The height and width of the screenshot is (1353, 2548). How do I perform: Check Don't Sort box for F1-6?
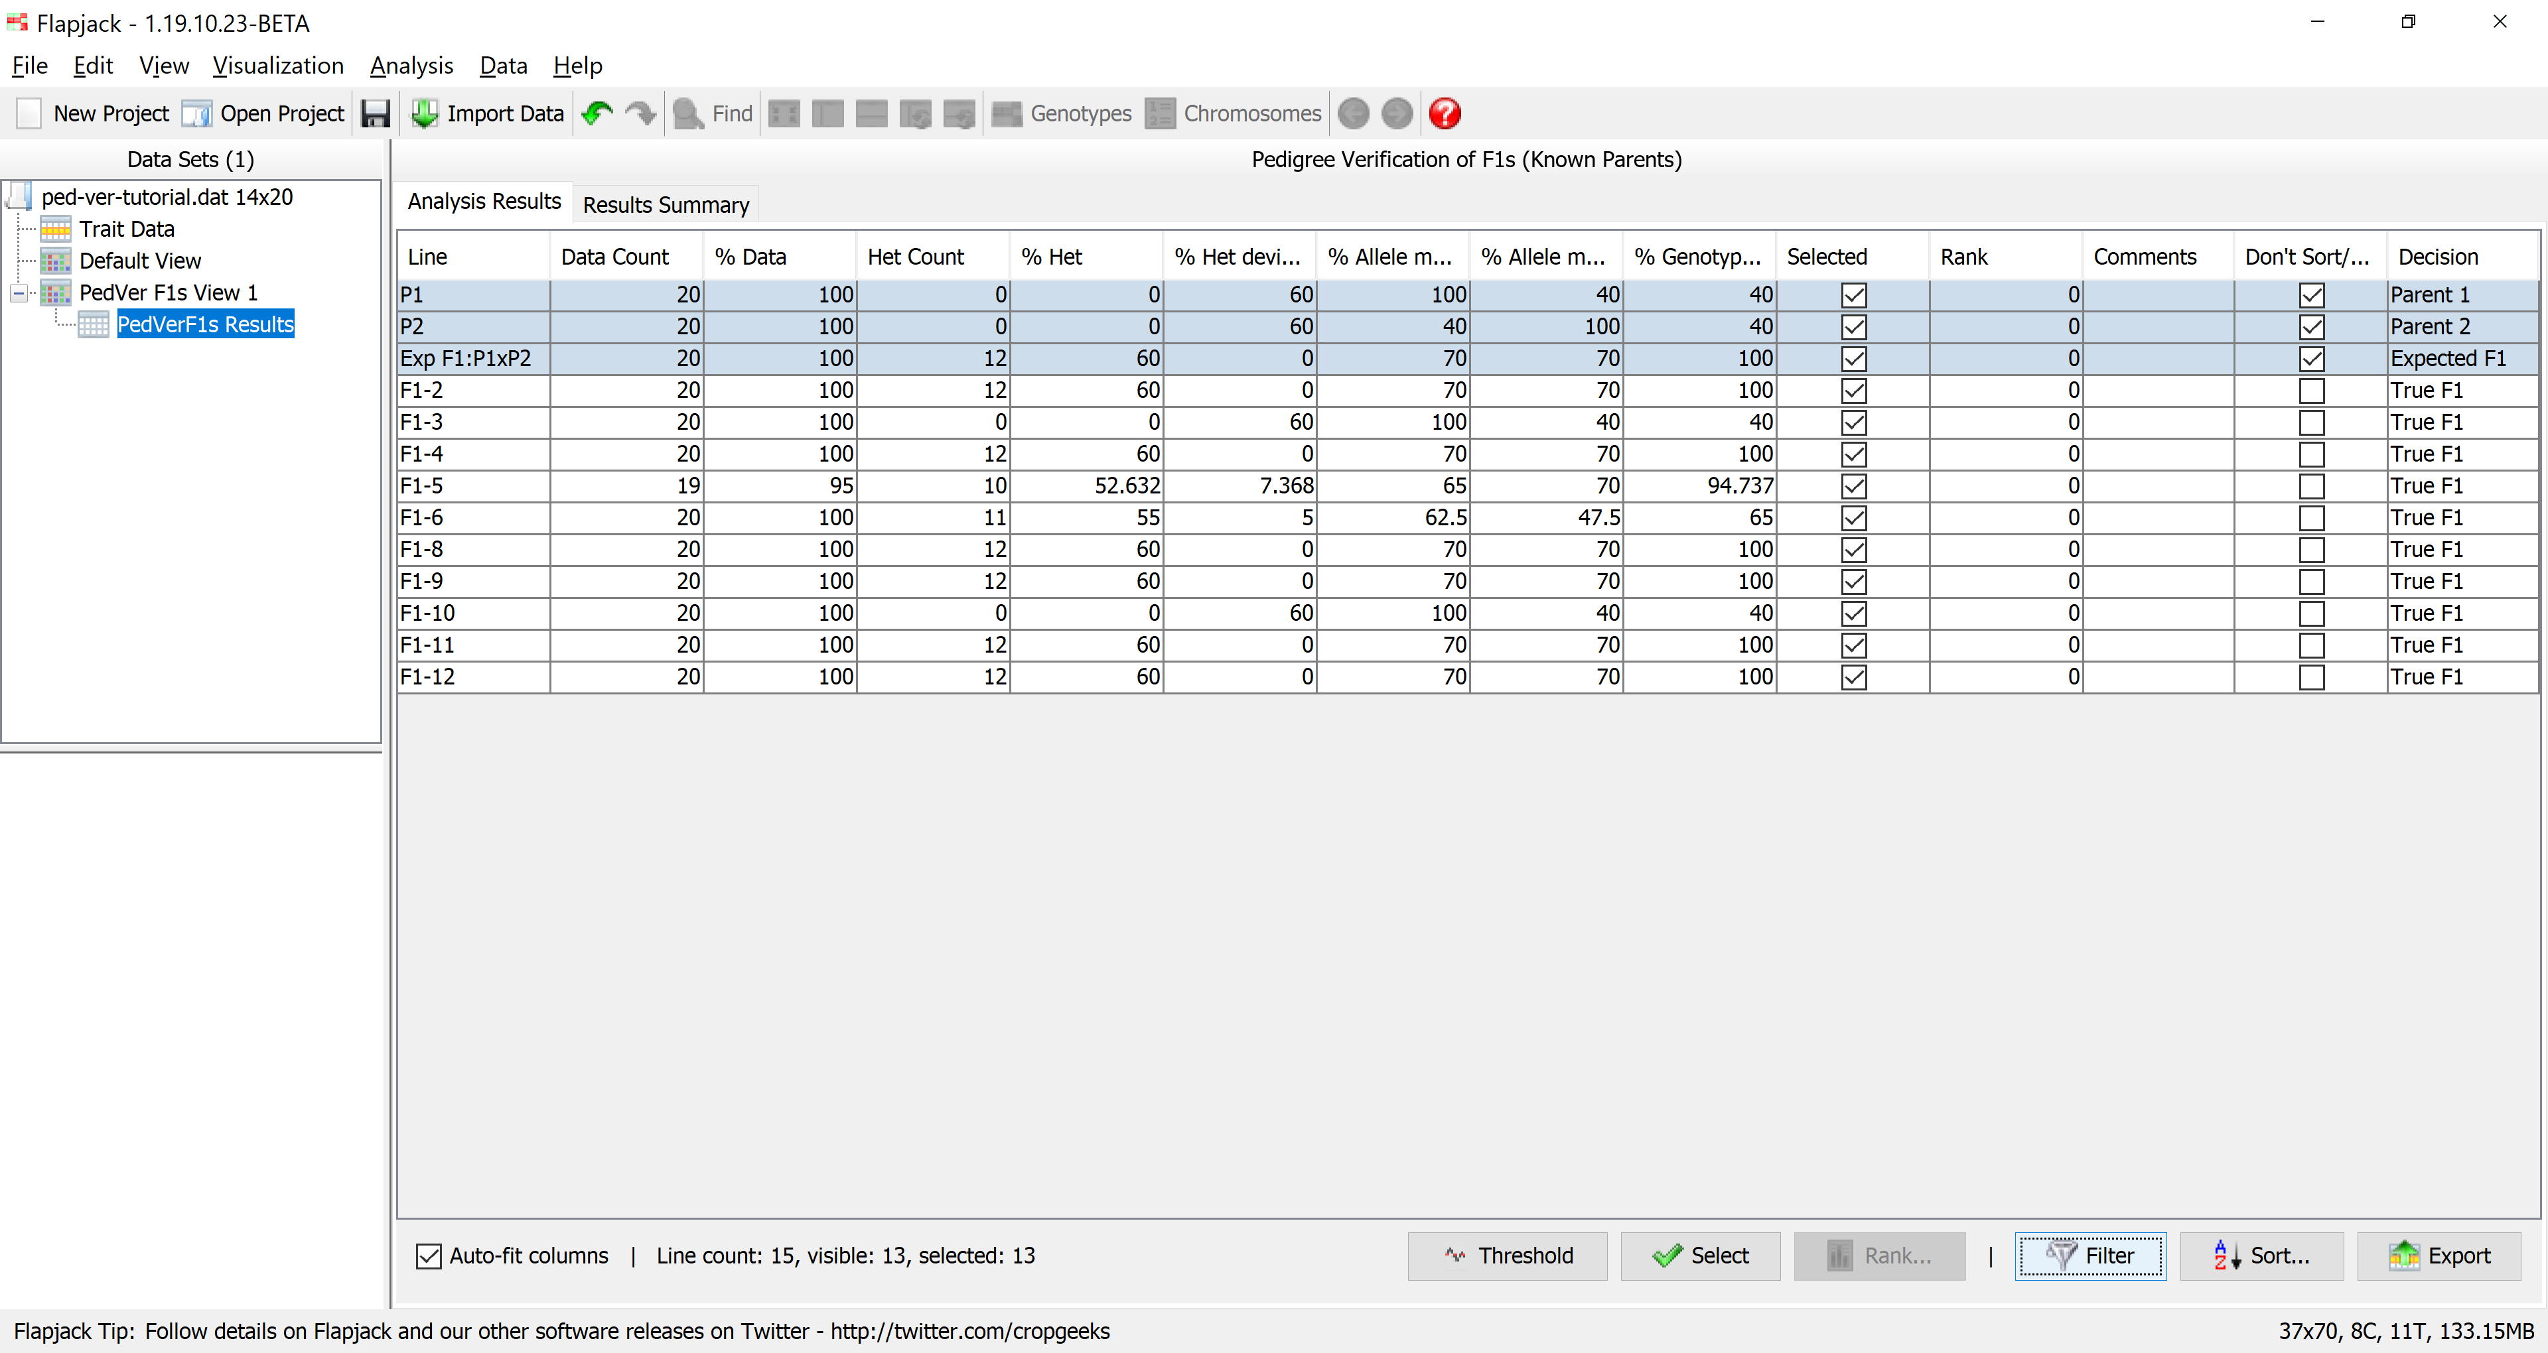[2312, 517]
